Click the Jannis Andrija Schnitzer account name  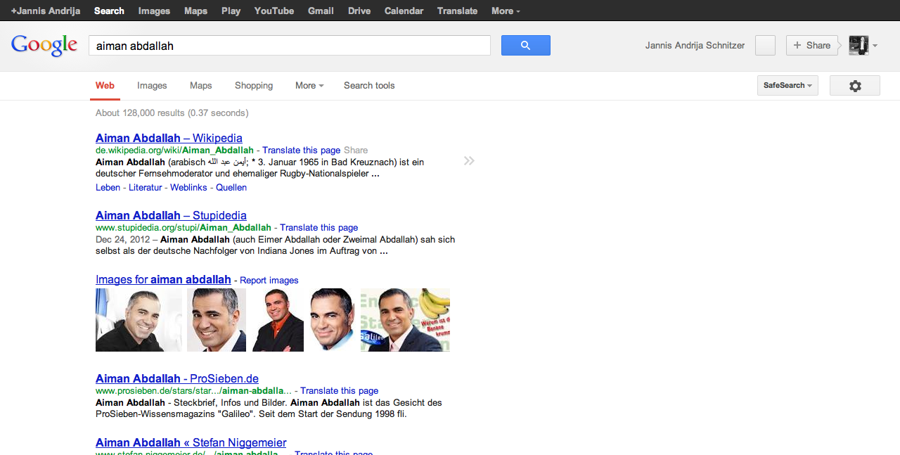click(695, 45)
